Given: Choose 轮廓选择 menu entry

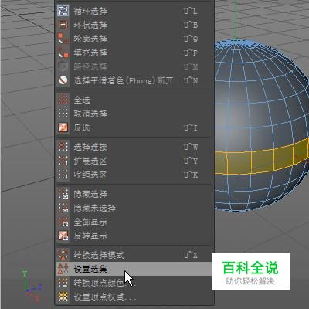Looking at the screenshot, I should [x=134, y=39].
